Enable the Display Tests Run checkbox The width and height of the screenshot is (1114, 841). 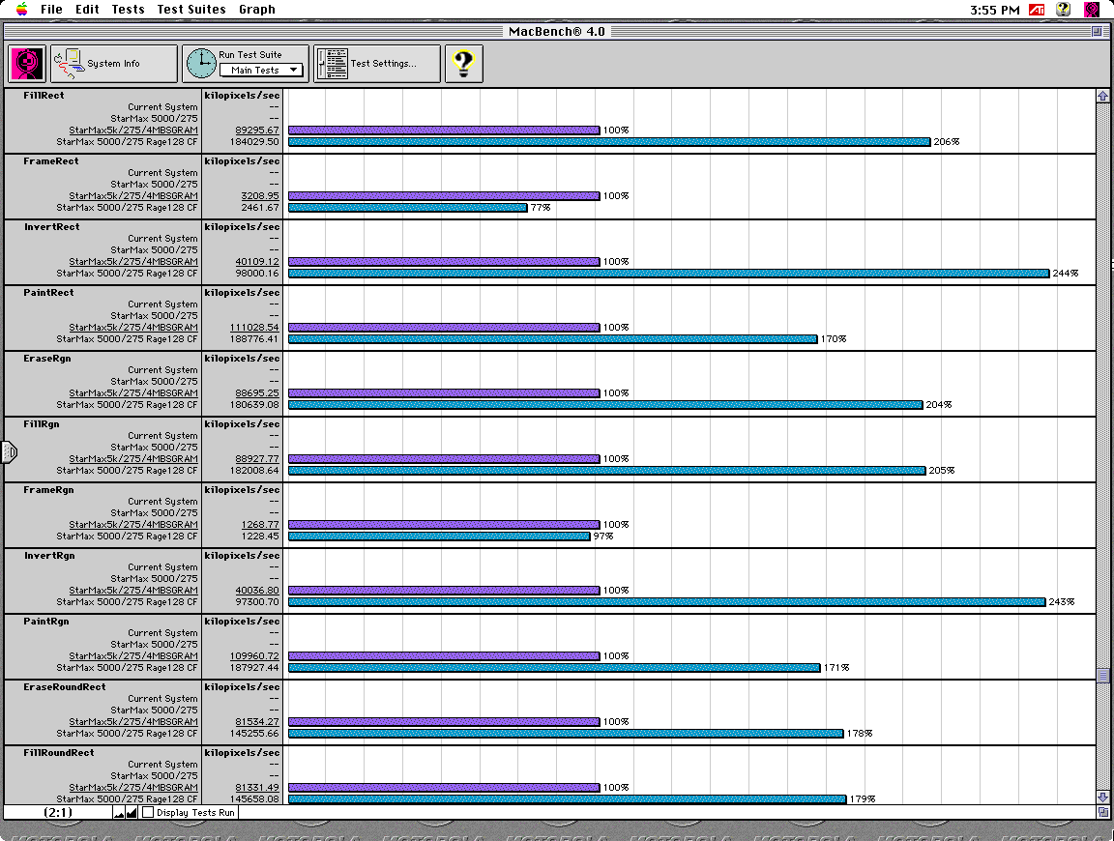pos(148,813)
